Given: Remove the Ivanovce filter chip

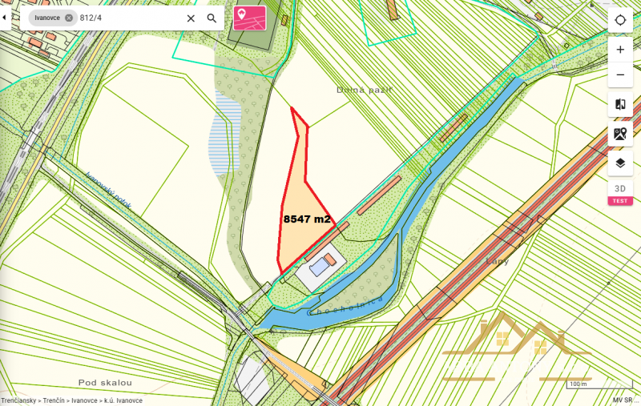Looking at the screenshot, I should point(69,18).
